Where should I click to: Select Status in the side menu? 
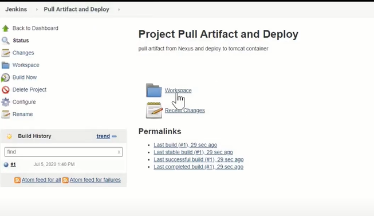21,41
